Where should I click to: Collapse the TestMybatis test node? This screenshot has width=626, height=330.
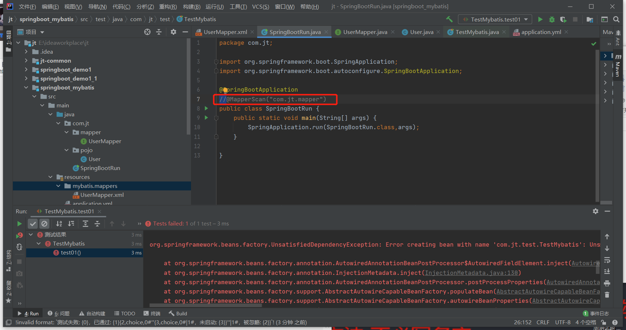39,244
